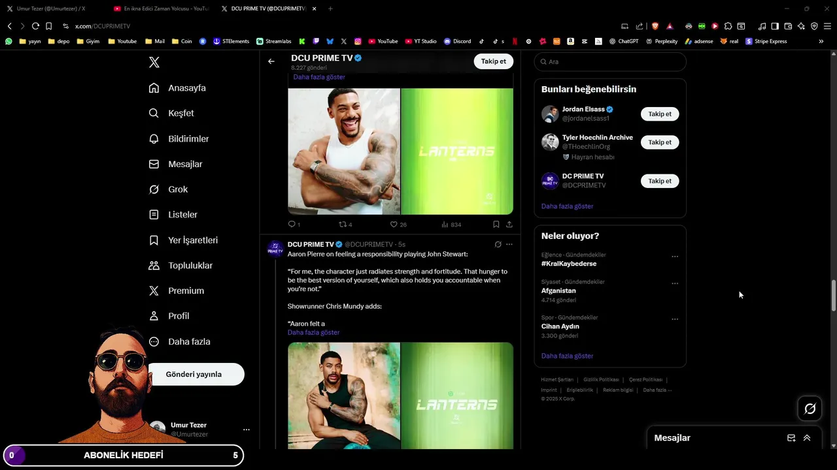Click the back arrow beside DCU PRIME TV
This screenshot has width=837, height=470.
click(271, 61)
